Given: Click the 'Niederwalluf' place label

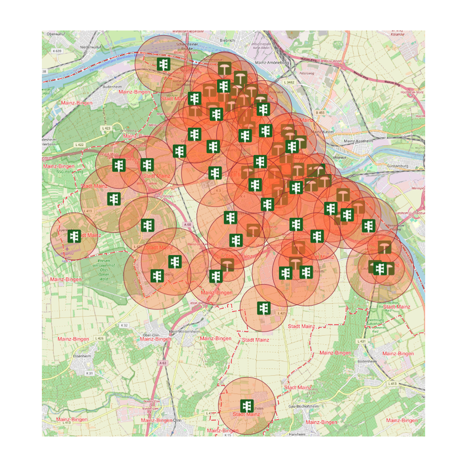Looking at the screenshot, I should [91, 47].
